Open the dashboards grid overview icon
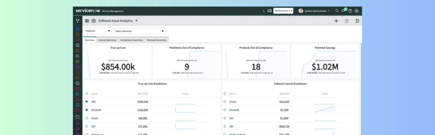435x135 pixels. click(x=94, y=21)
